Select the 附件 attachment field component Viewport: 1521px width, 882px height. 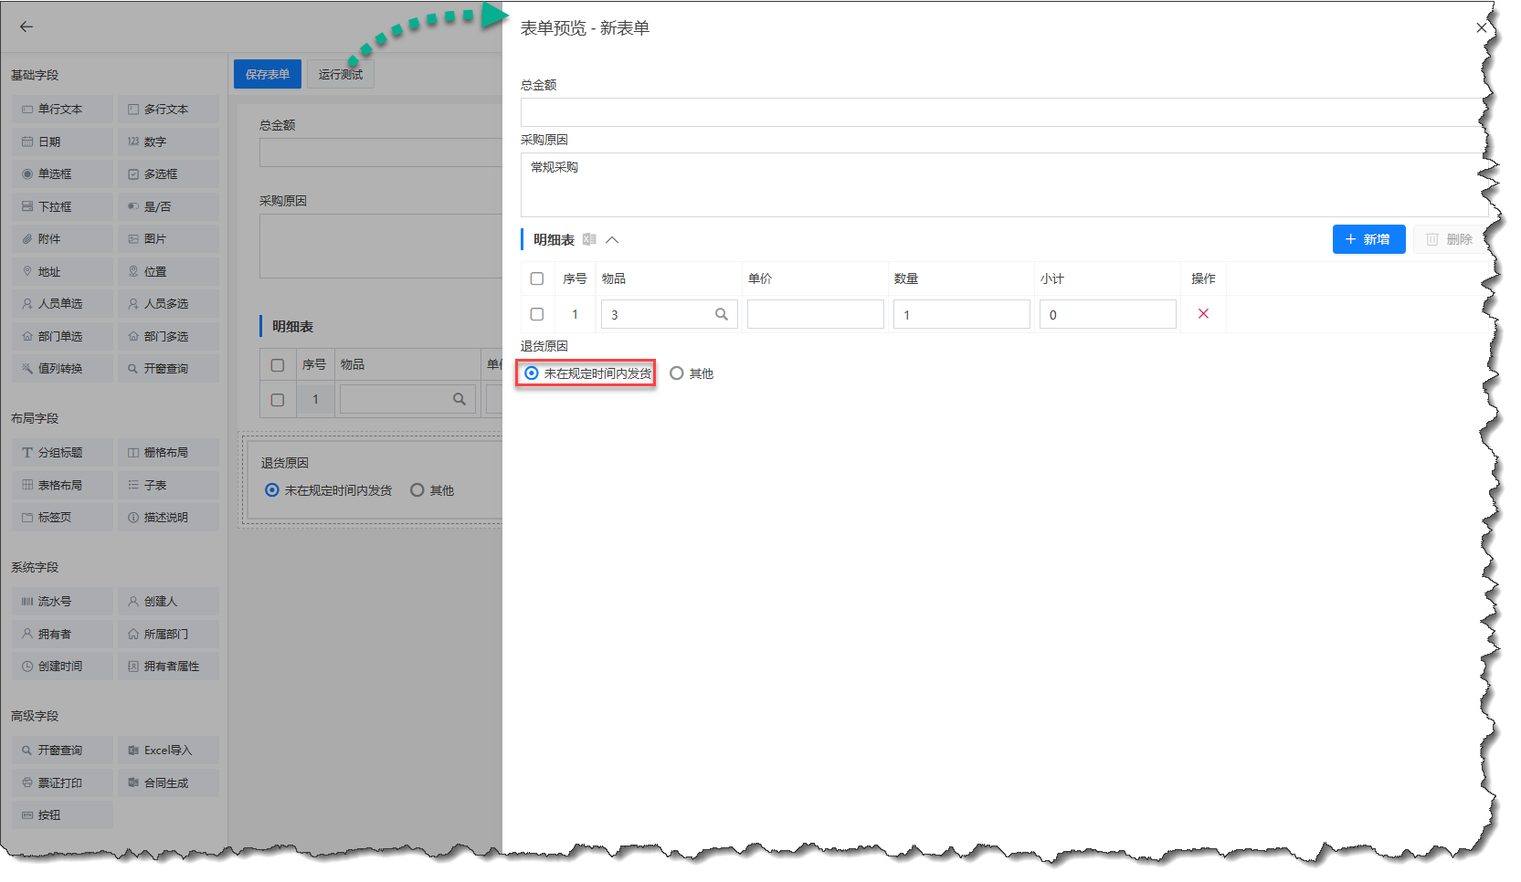click(62, 239)
